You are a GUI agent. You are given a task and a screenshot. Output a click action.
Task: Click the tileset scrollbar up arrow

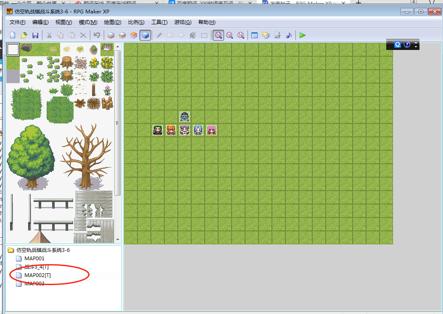(x=118, y=47)
